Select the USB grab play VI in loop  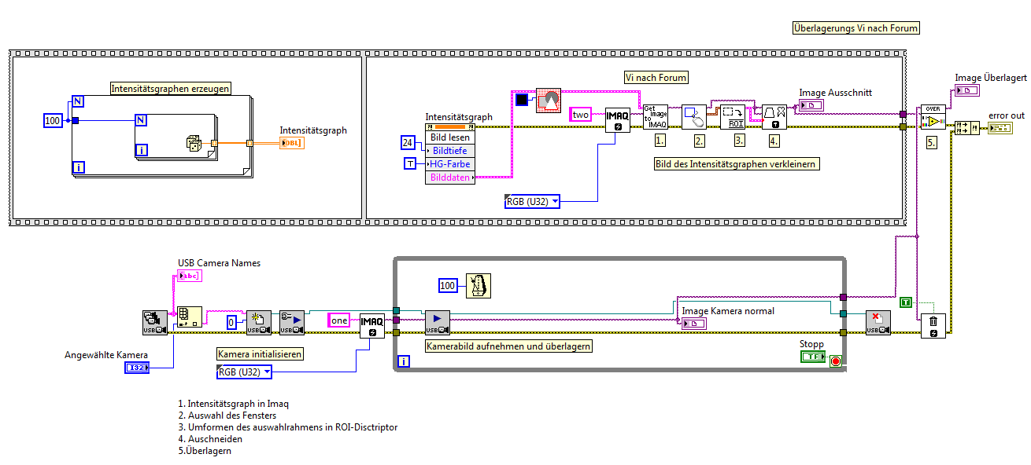pyautogui.click(x=438, y=322)
